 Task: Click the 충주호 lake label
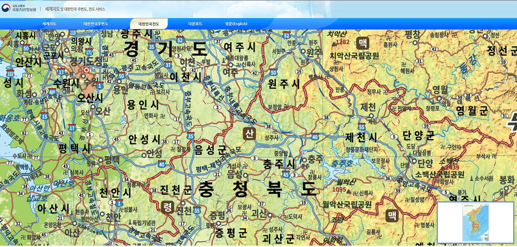(342, 163)
